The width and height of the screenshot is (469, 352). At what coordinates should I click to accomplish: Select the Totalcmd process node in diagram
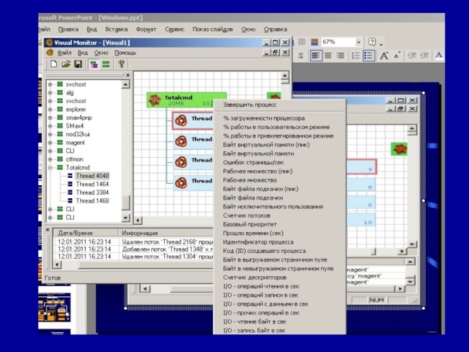click(x=186, y=100)
